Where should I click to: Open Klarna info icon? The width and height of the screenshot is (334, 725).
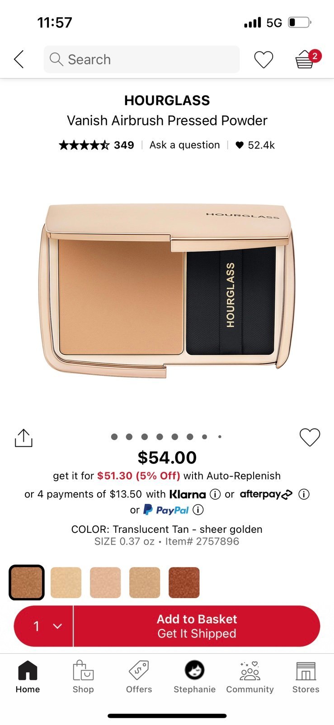215,494
